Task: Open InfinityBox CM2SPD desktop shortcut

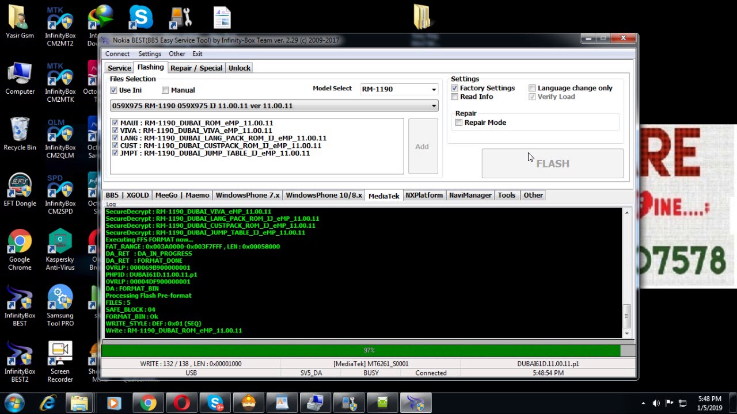Action: (x=60, y=195)
